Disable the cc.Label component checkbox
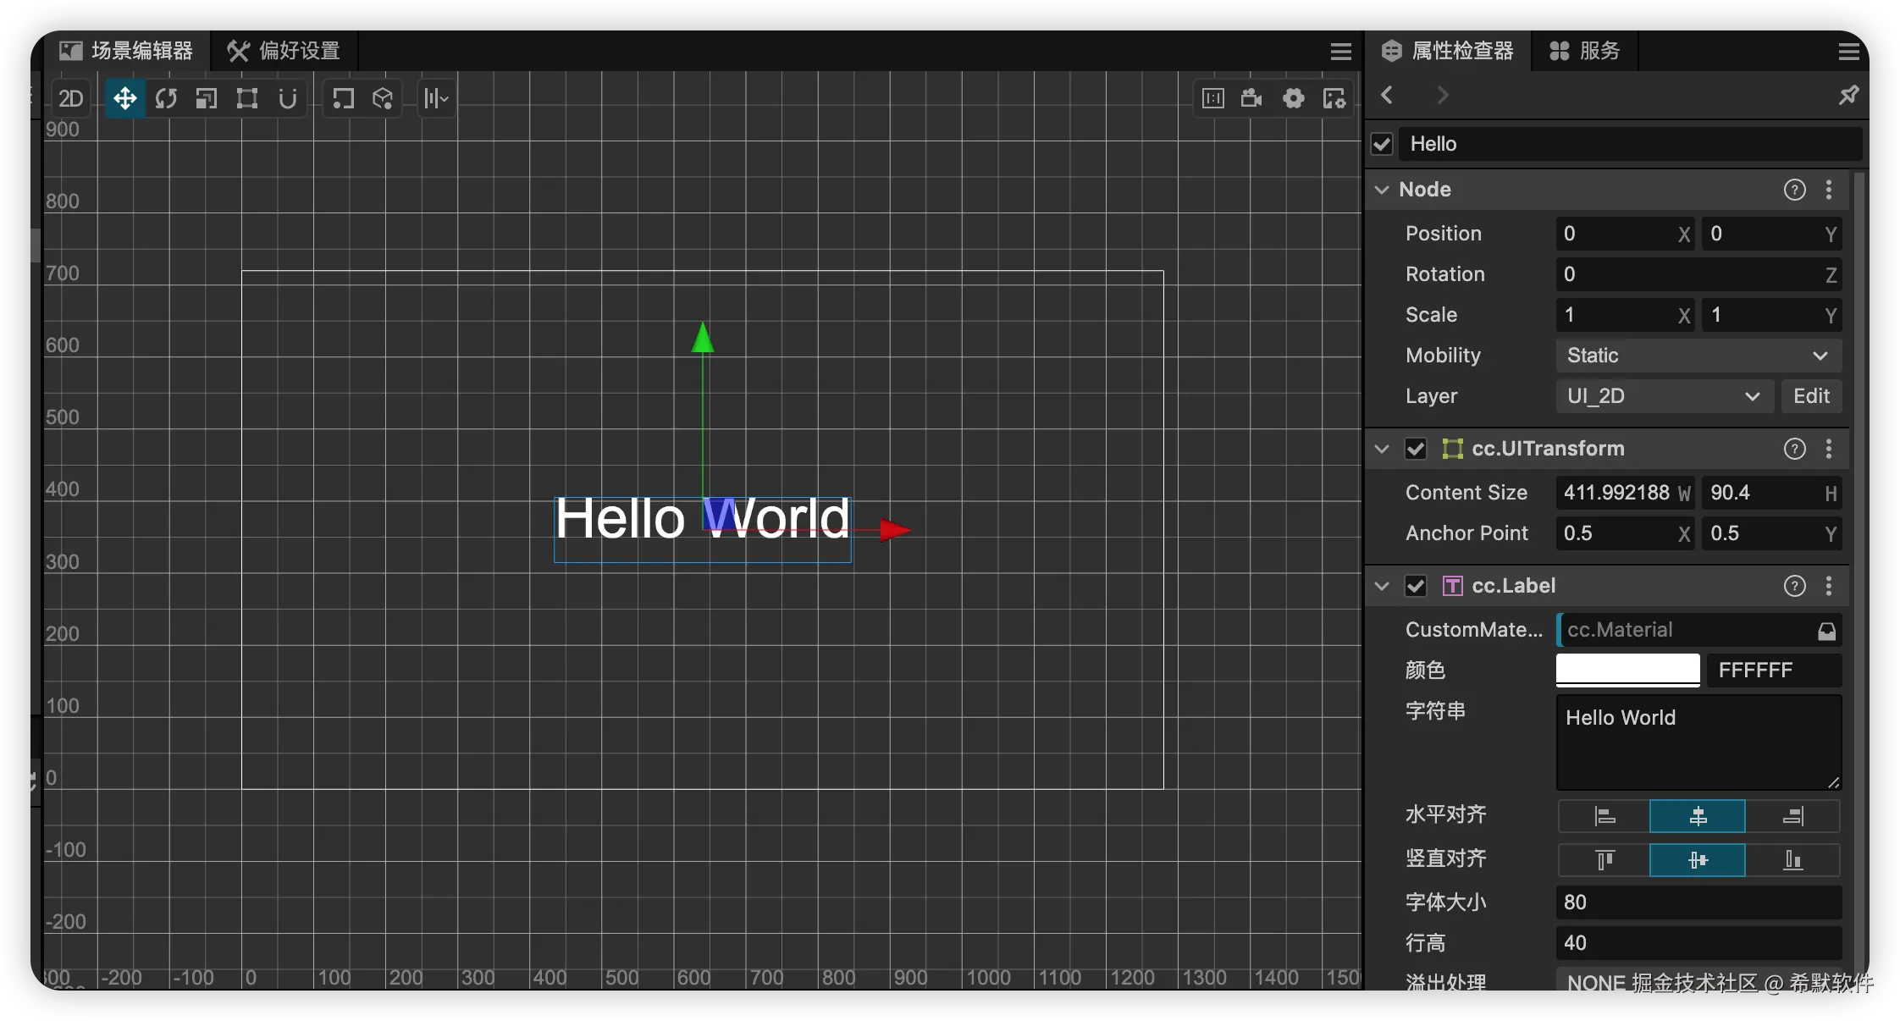The width and height of the screenshot is (1900, 1021). pyautogui.click(x=1416, y=586)
